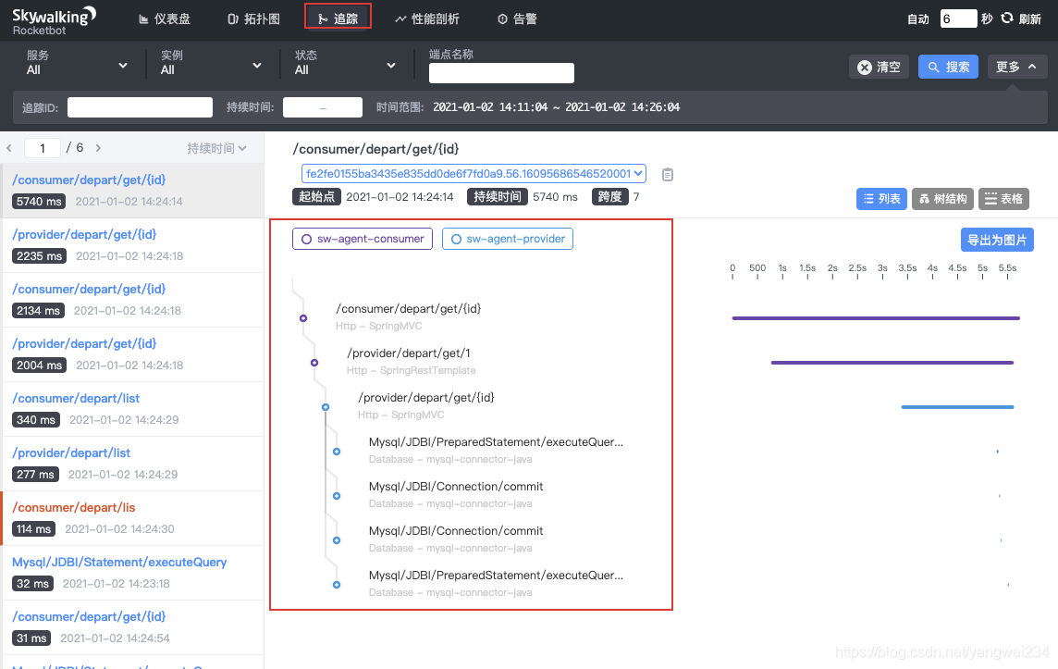Image resolution: width=1058 pixels, height=669 pixels.
Task: Copy the trace ID with clipboard icon
Action: [x=668, y=174]
